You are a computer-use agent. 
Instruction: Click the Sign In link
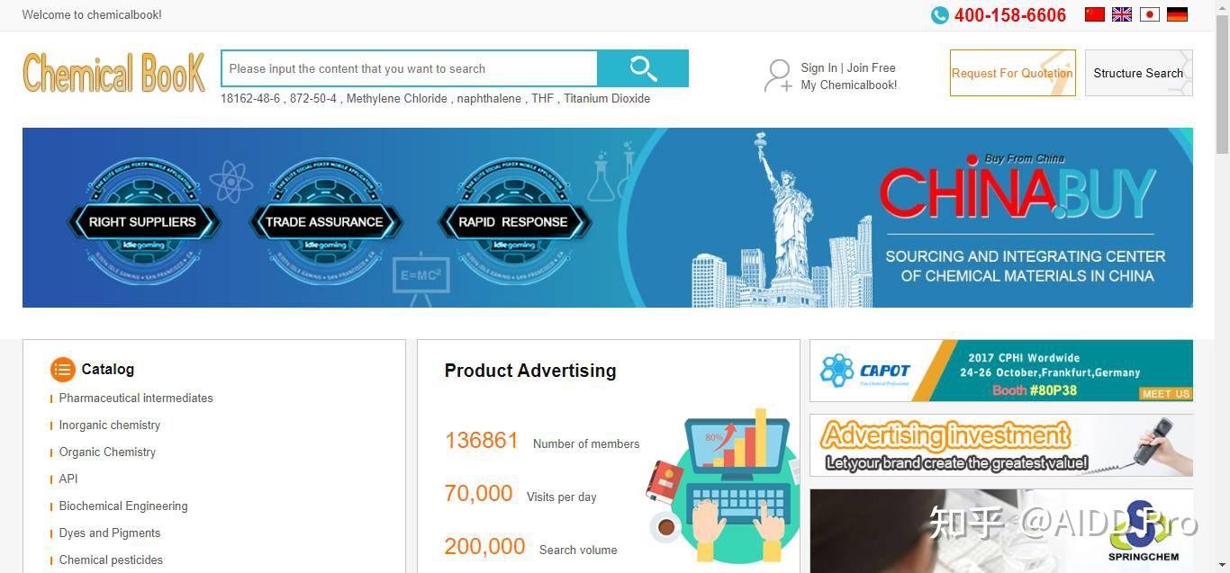click(818, 67)
